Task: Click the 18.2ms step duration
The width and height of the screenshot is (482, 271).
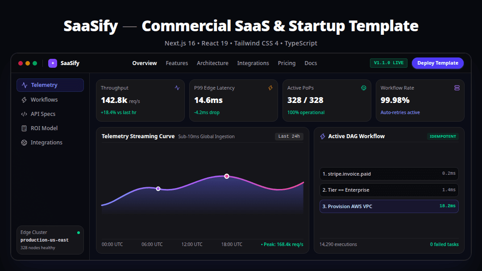Action: click(x=447, y=206)
